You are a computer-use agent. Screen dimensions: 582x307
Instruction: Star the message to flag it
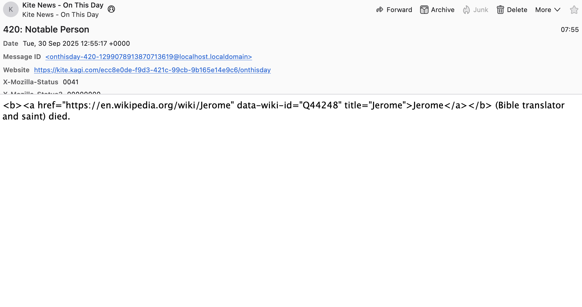point(574,10)
